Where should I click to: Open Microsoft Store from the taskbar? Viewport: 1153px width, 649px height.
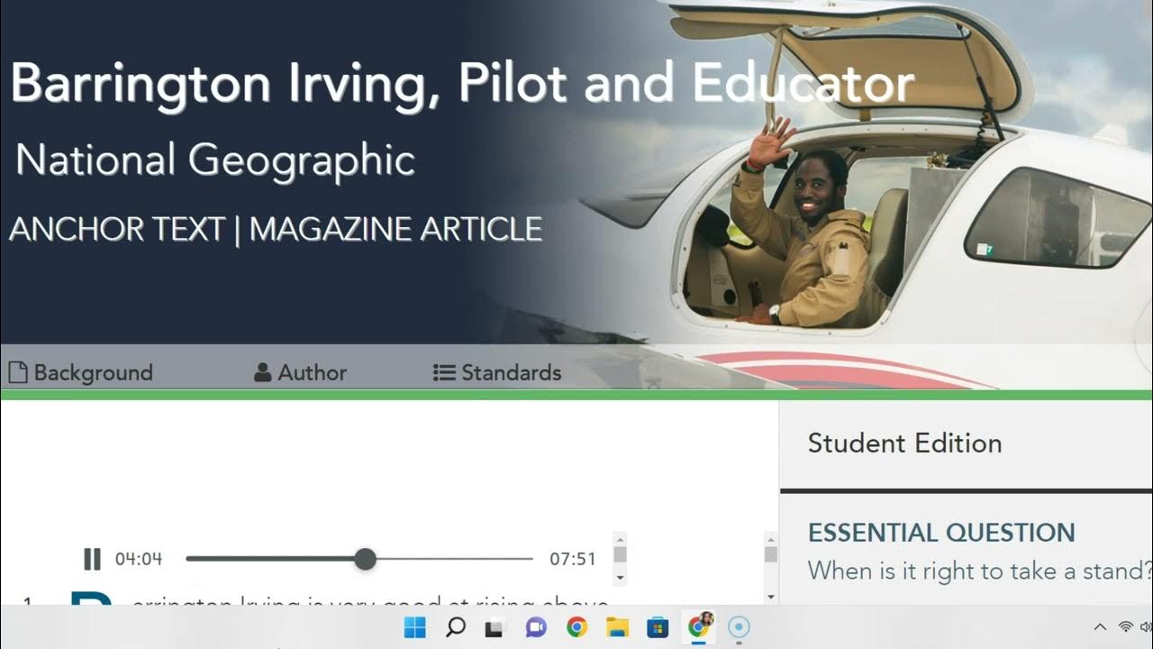coord(658,627)
